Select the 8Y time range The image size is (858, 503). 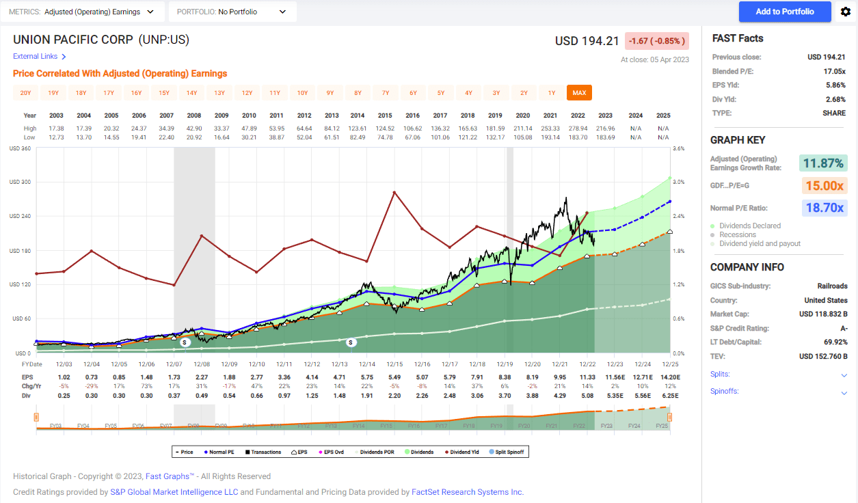click(x=358, y=93)
